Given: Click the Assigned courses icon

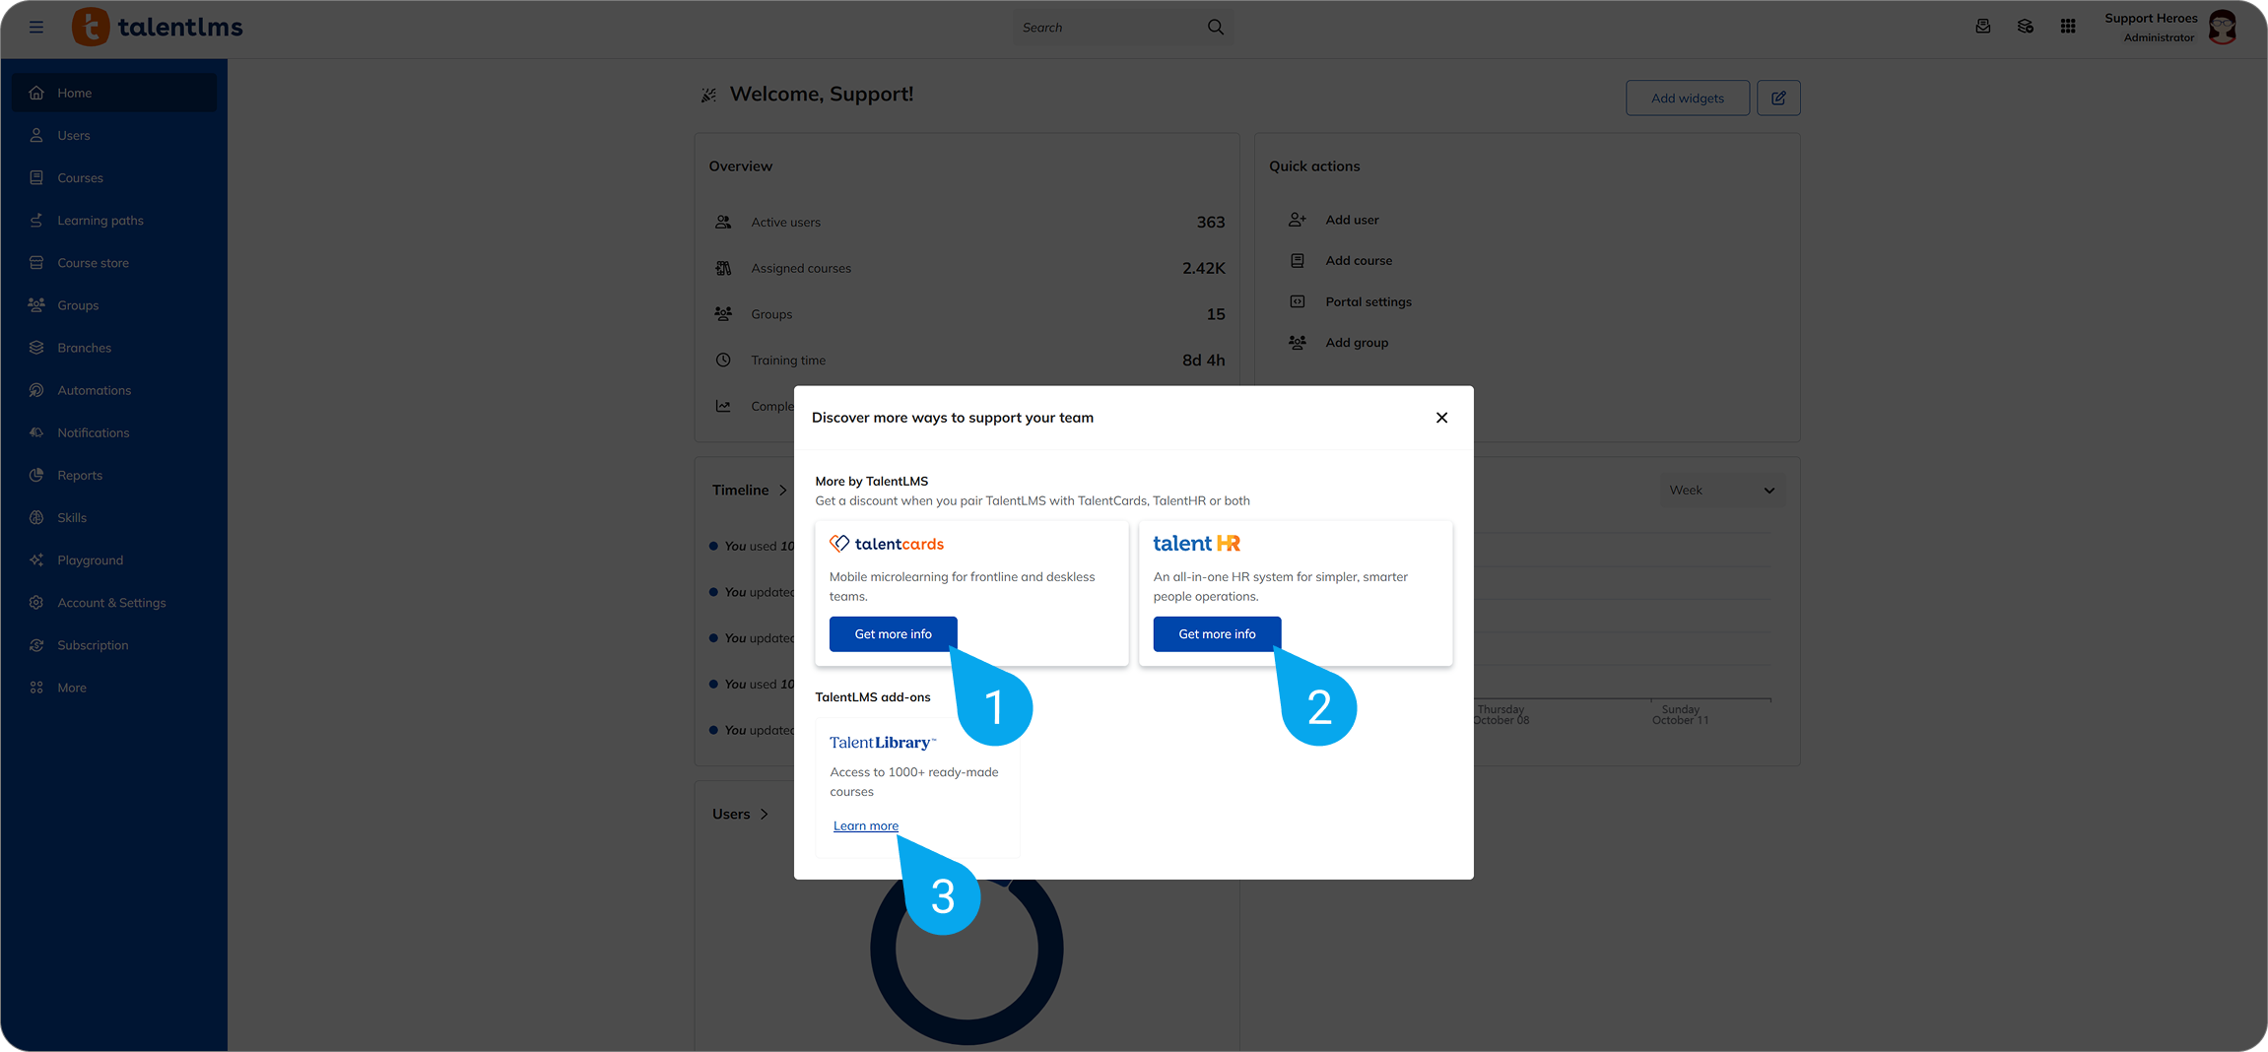Looking at the screenshot, I should pos(723,268).
